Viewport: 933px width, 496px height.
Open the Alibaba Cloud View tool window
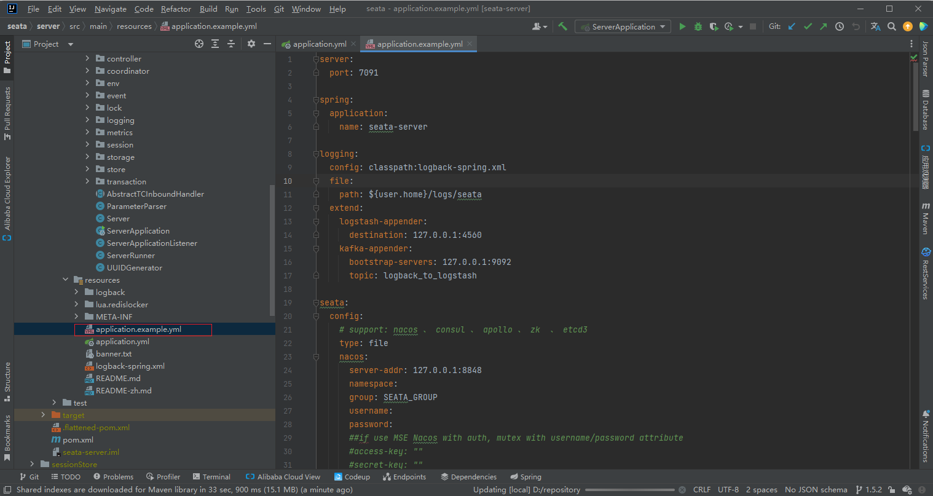[x=283, y=476]
